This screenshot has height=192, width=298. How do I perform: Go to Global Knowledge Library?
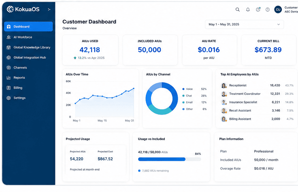pyautogui.click(x=28, y=47)
